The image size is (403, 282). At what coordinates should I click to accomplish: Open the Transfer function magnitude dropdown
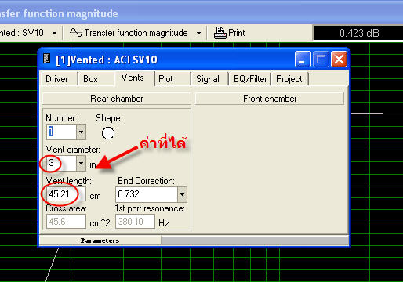(198, 33)
